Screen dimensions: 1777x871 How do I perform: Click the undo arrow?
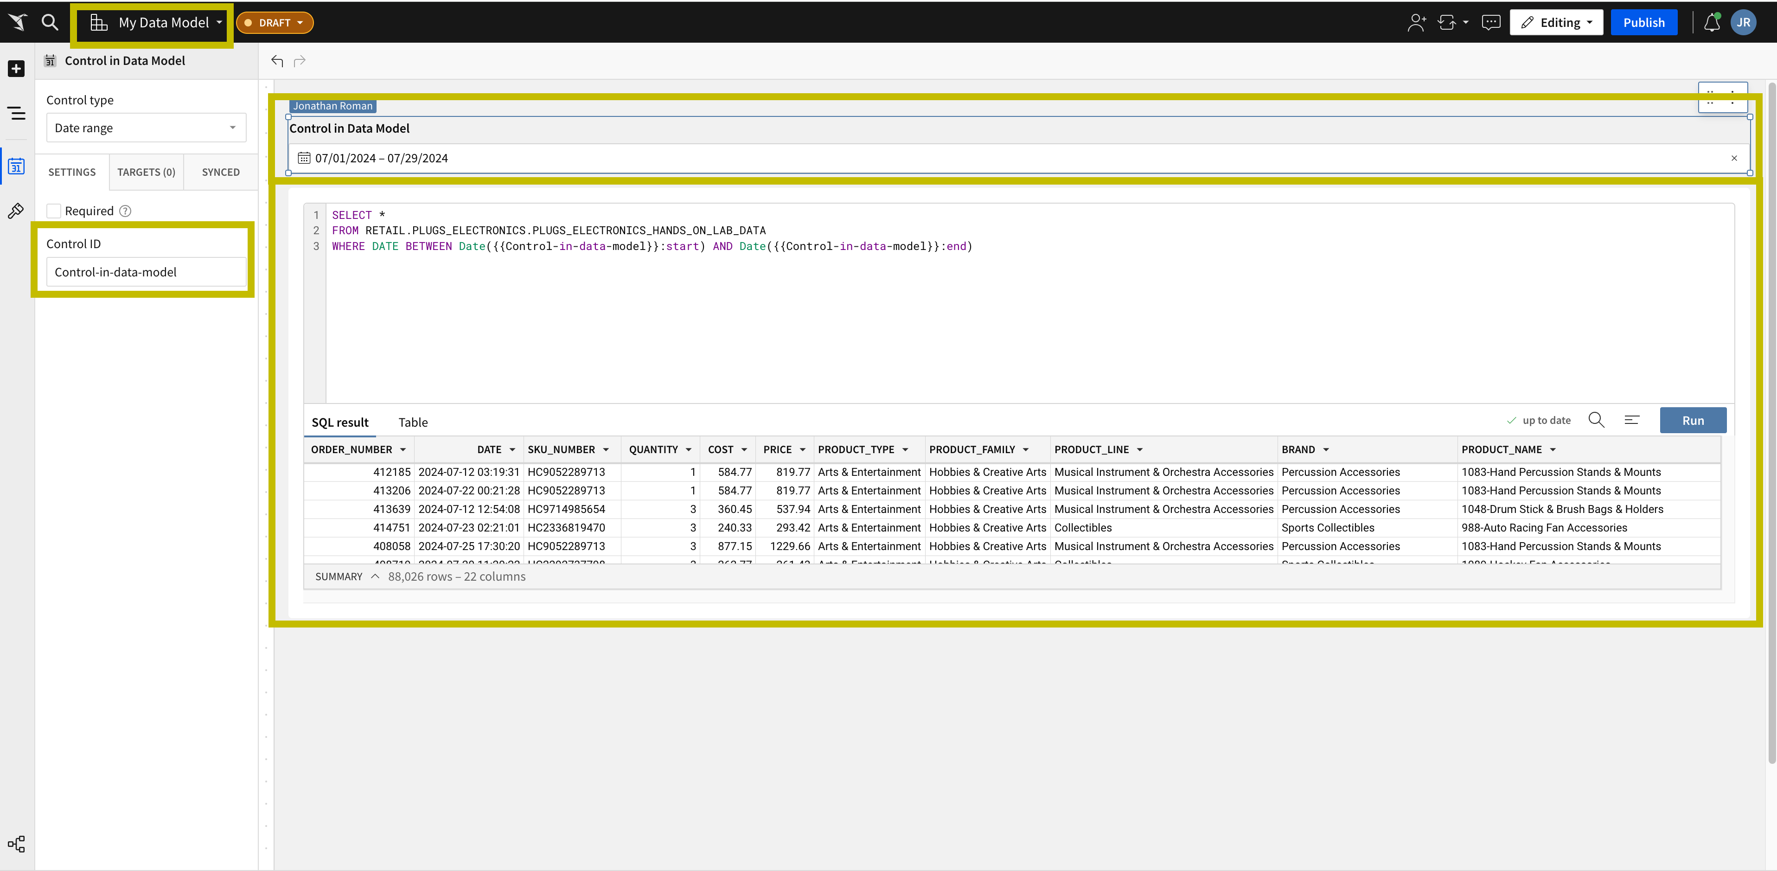coord(277,61)
